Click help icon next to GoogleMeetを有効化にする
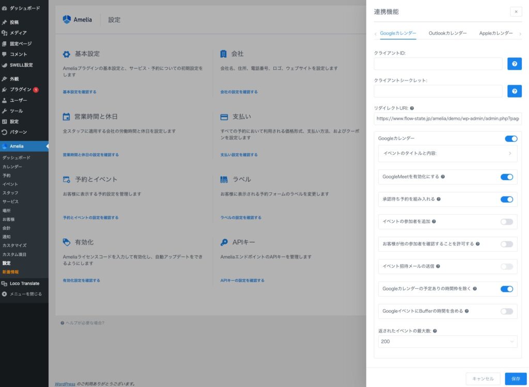This screenshot has height=387, width=529. click(443, 176)
